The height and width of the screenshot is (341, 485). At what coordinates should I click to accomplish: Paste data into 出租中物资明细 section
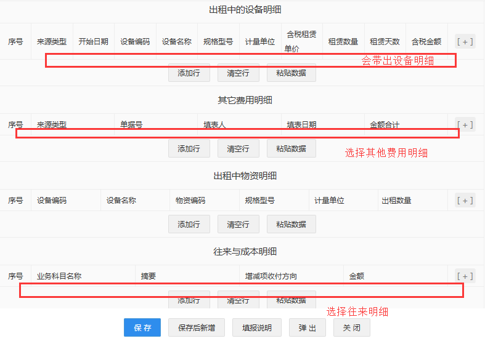291,224
